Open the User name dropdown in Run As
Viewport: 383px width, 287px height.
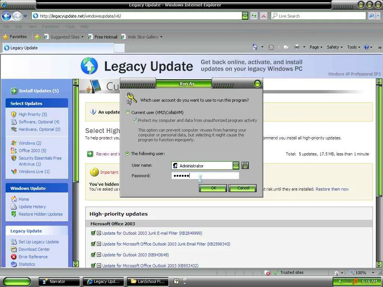236,166
